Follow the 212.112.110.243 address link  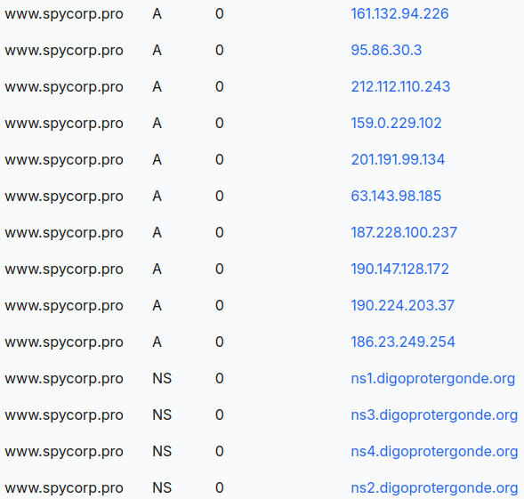[400, 86]
